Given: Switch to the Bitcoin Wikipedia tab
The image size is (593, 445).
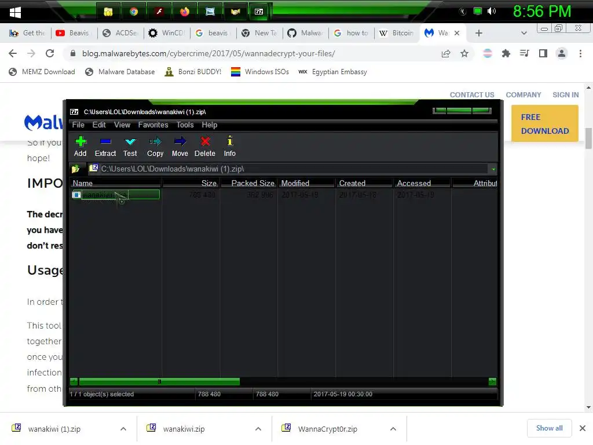Looking at the screenshot, I should (397, 33).
